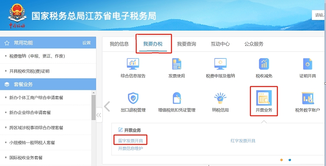Viewport: 326px width, 166px height.
Task: Click the star icon beside 常用功能
Action: tap(7, 43)
